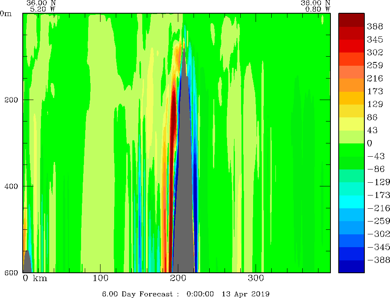Click the 200 depth axis label
Viewport: 390px width, 298px height.
11,100
